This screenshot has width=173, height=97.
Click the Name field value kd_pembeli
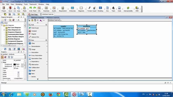pos(17,60)
